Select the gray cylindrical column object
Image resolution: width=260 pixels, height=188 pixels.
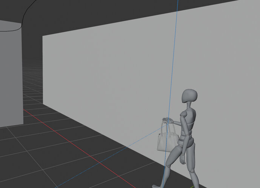point(11,73)
